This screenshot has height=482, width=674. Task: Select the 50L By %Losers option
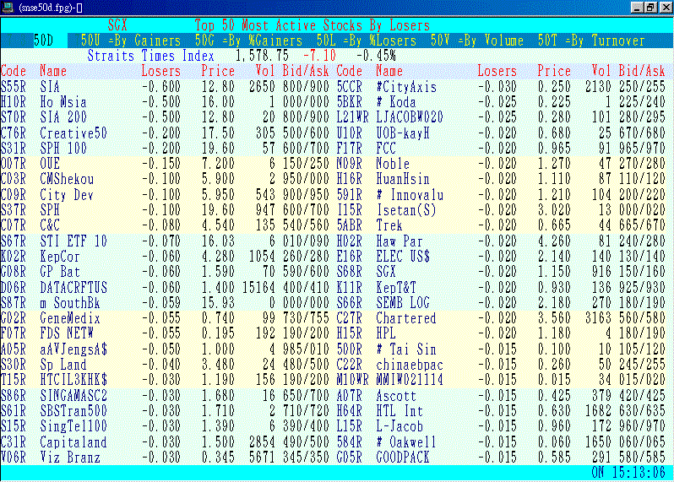point(367,41)
